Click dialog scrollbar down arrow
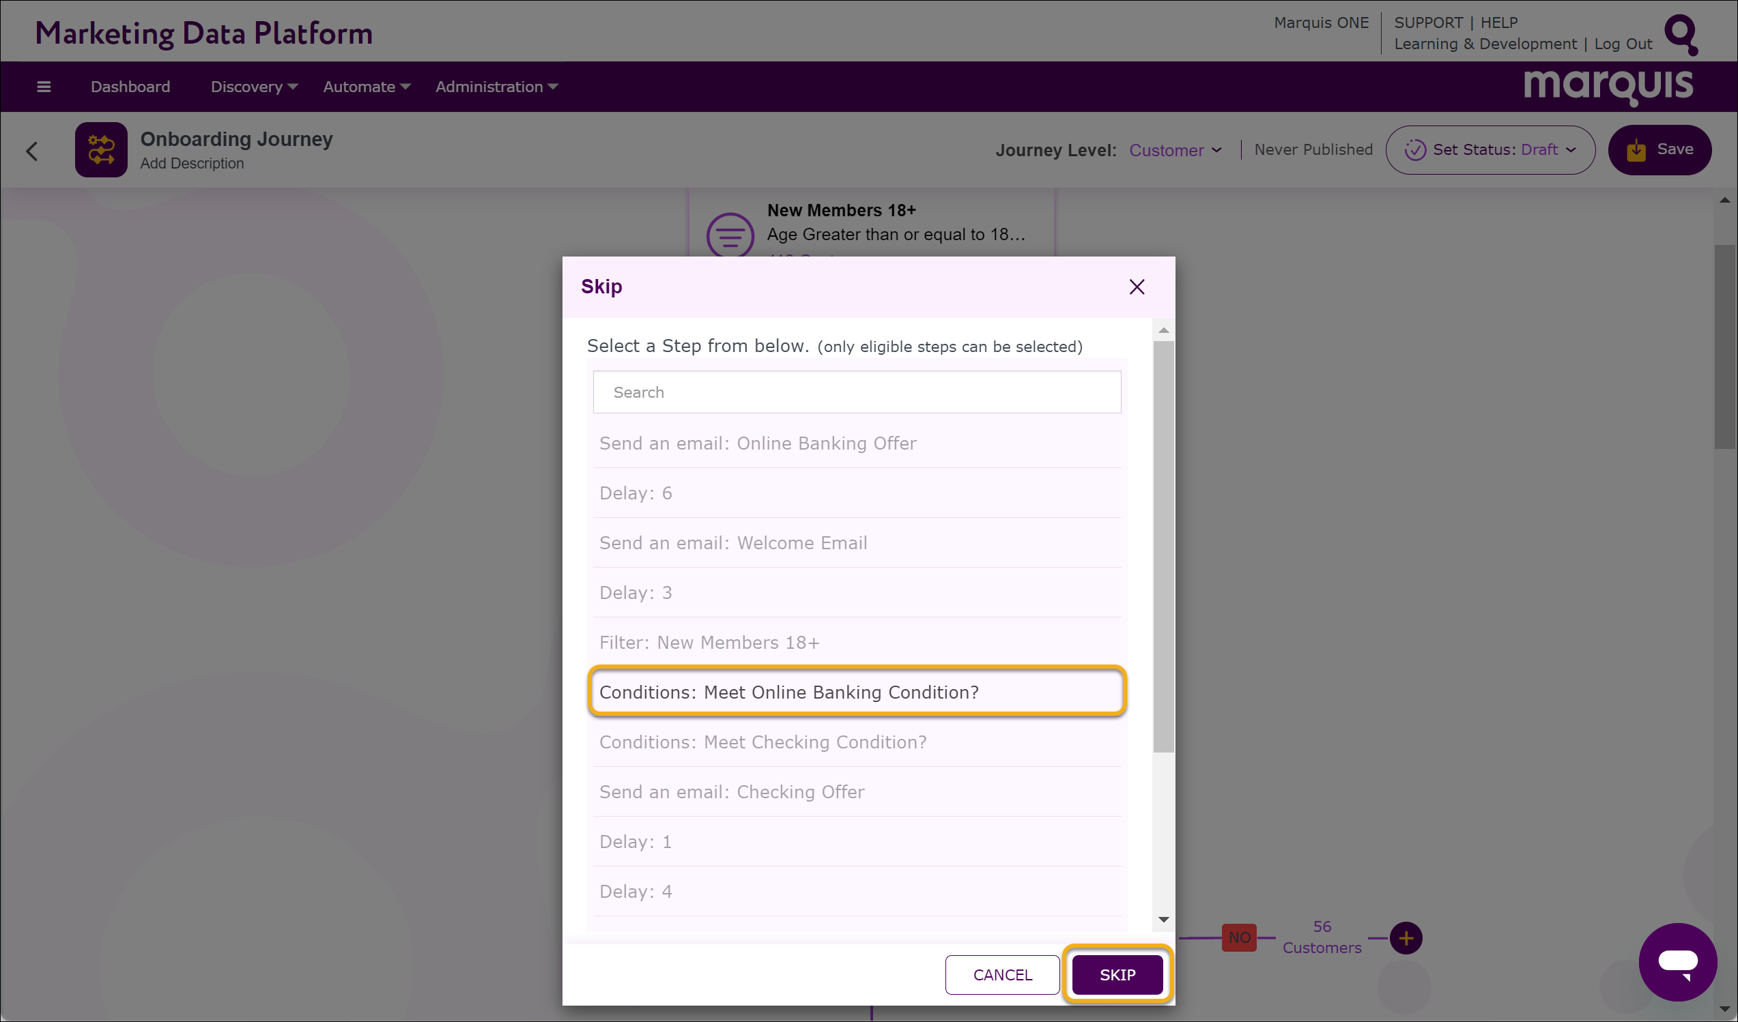The height and width of the screenshot is (1022, 1738). tap(1163, 919)
